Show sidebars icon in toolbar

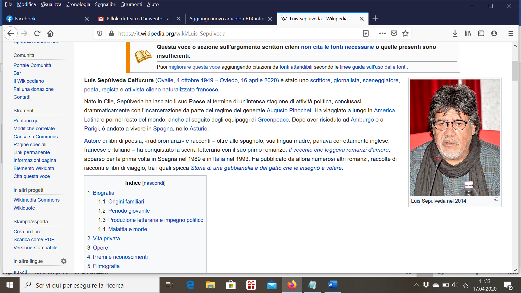click(x=481, y=33)
